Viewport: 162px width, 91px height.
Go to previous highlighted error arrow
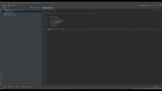(159, 10)
